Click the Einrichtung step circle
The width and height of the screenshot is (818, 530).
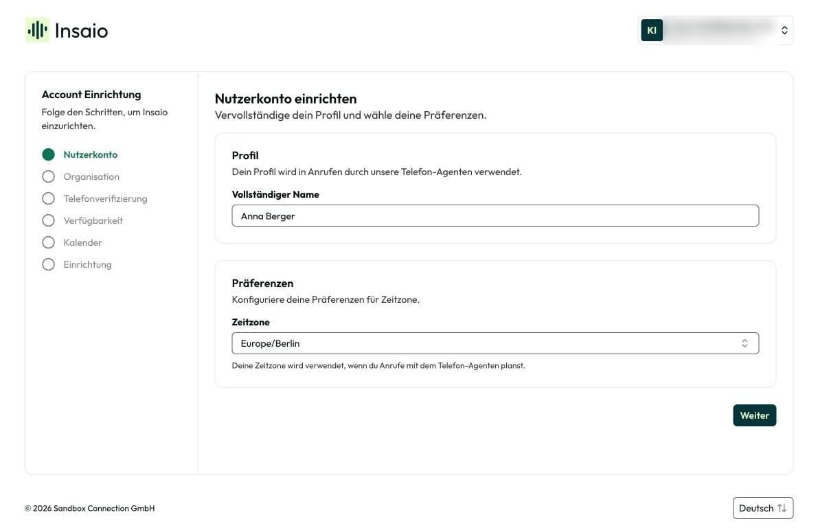tap(48, 264)
